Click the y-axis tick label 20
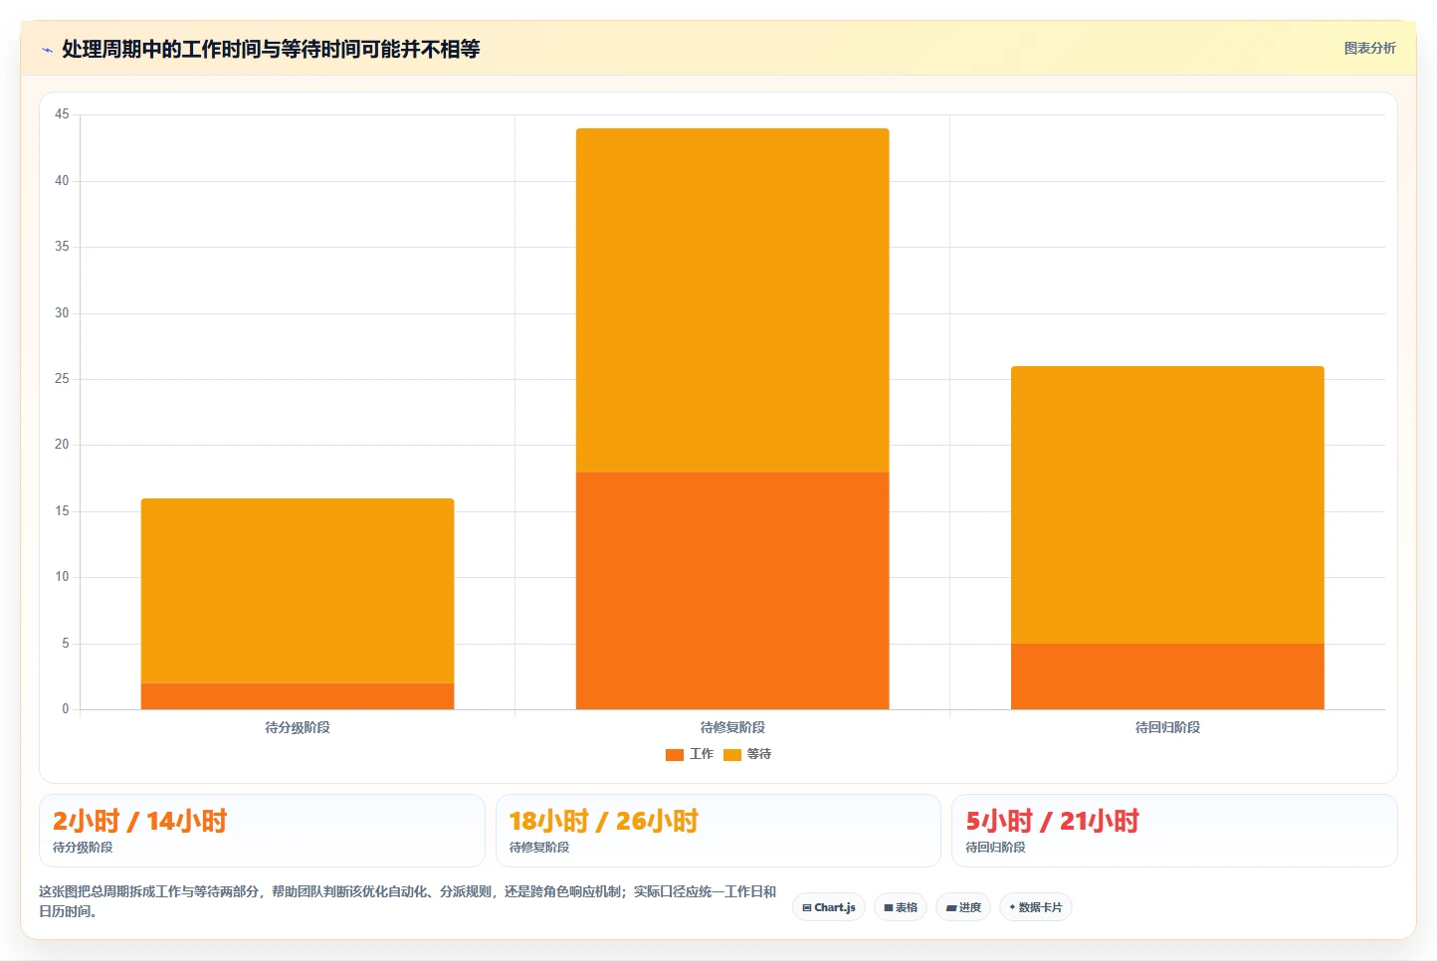 pyautogui.click(x=62, y=445)
